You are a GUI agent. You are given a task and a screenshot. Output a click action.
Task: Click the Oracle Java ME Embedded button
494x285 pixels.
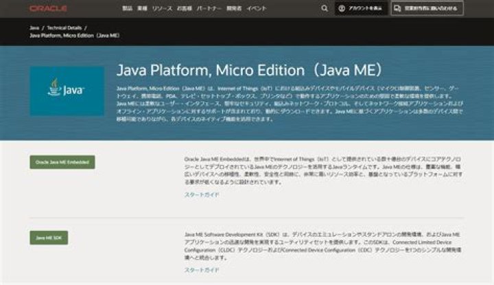click(62, 162)
